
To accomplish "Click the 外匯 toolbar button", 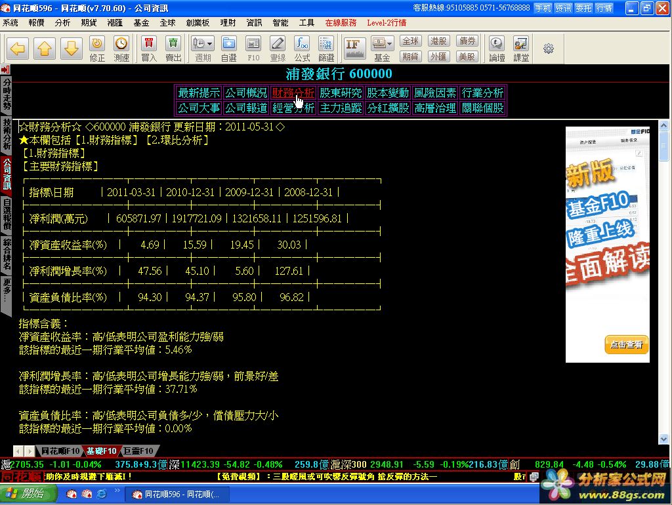I will coord(439,56).
